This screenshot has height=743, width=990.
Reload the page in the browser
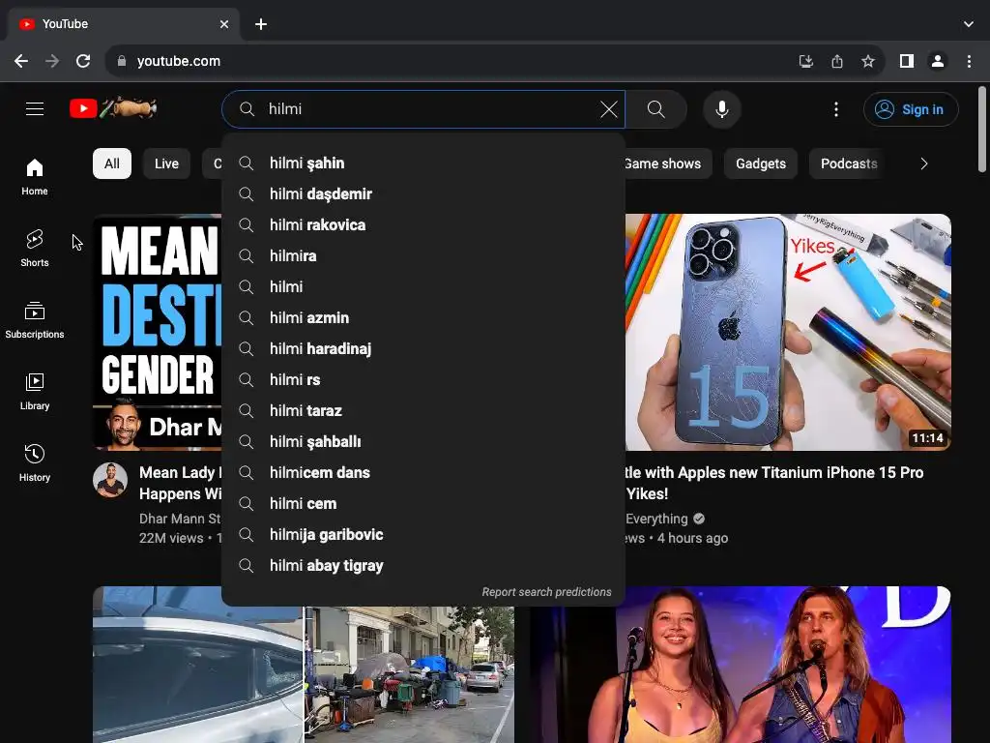[x=83, y=61]
